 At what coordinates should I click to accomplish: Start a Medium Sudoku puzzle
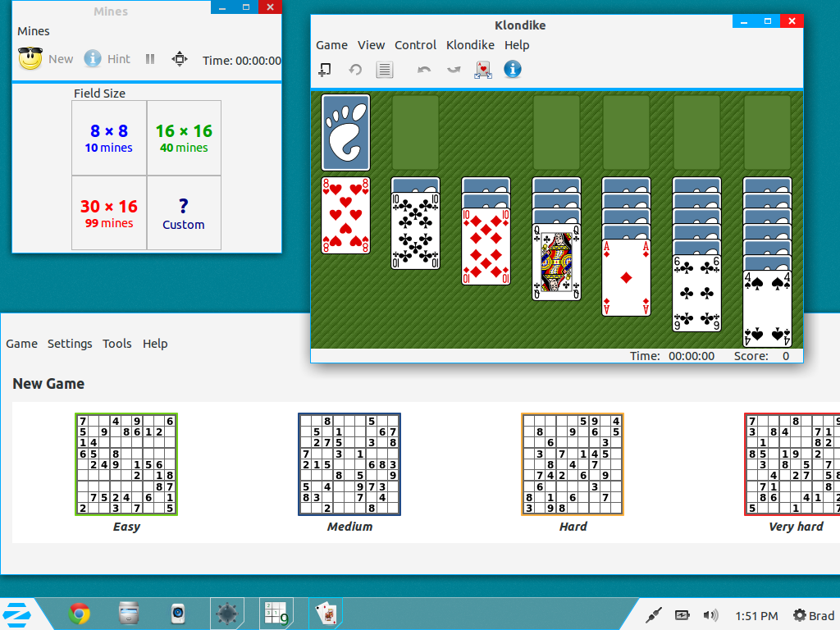[x=349, y=464]
